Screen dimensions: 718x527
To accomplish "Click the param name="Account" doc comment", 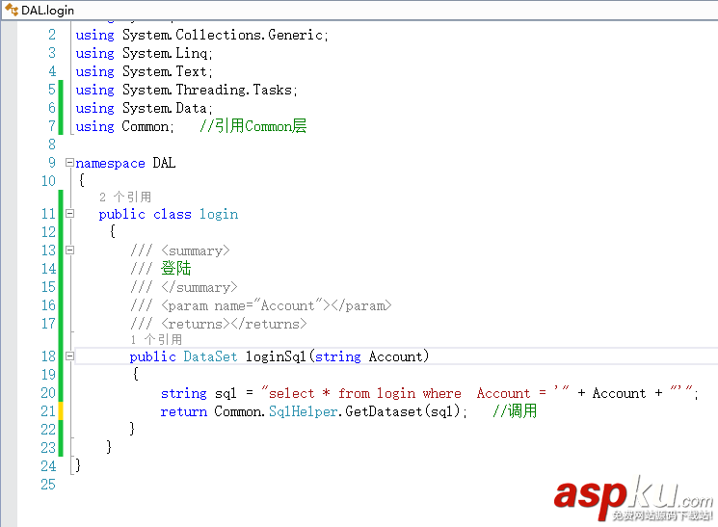I will 261,305.
